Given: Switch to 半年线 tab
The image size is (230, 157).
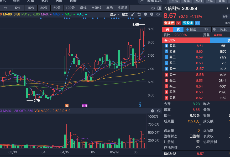Looking at the screenshot, I should click(96, 8).
